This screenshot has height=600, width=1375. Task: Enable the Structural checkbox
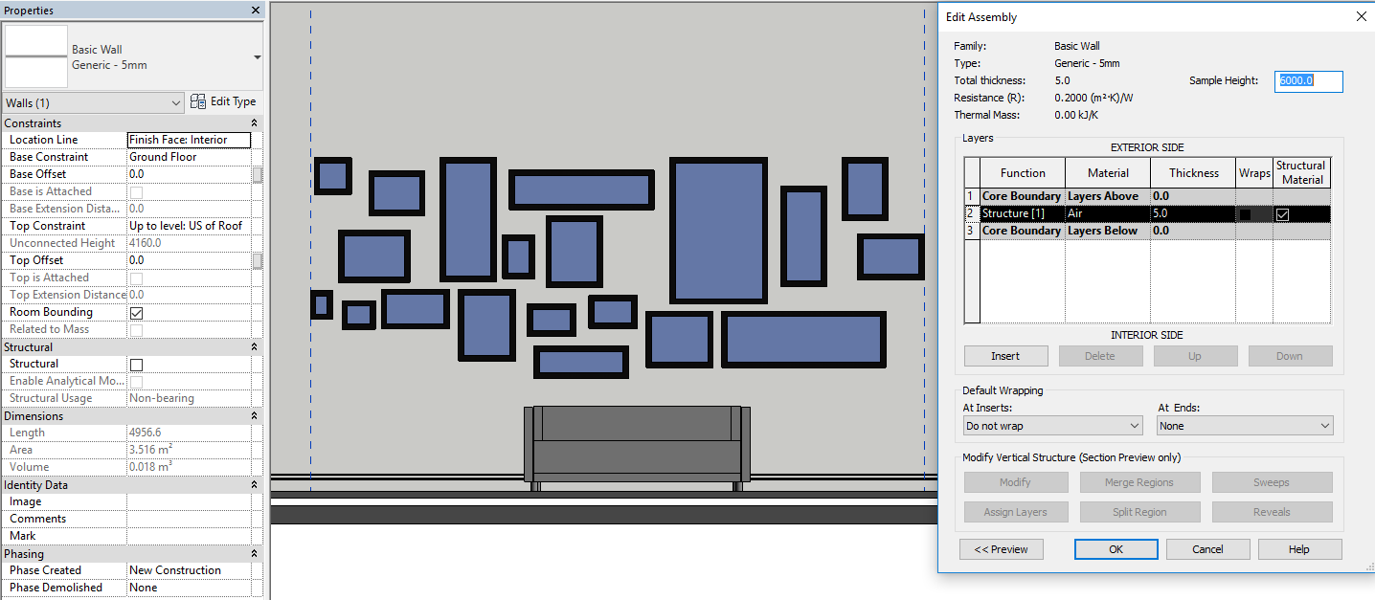tap(134, 364)
